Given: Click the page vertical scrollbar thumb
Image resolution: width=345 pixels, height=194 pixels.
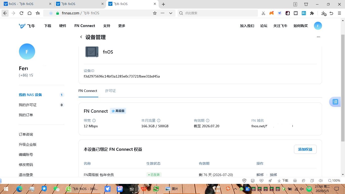Looking at the screenshot, I should pyautogui.click(x=343, y=88).
